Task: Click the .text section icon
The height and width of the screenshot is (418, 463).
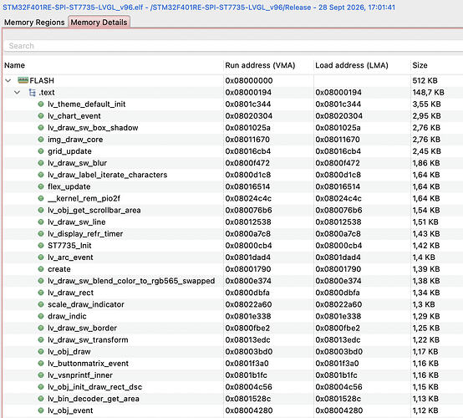Action: (x=32, y=92)
